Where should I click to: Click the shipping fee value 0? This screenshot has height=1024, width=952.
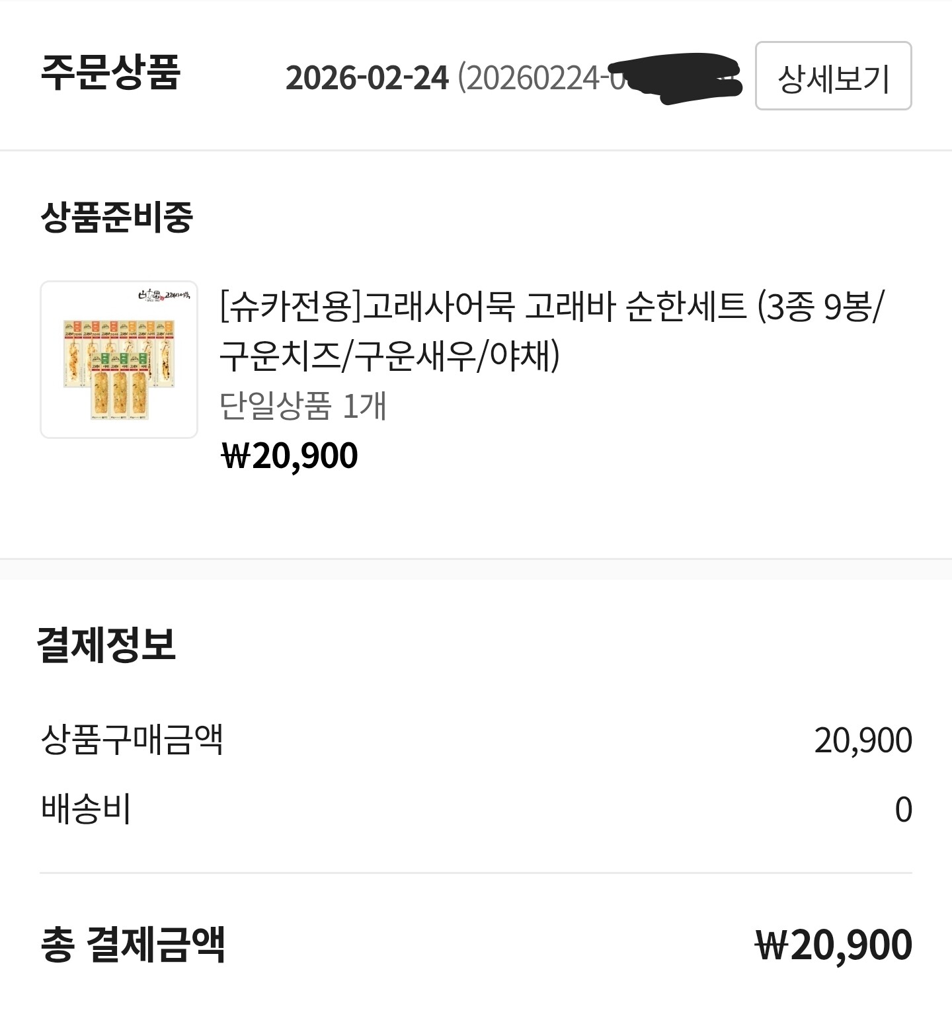(x=903, y=810)
